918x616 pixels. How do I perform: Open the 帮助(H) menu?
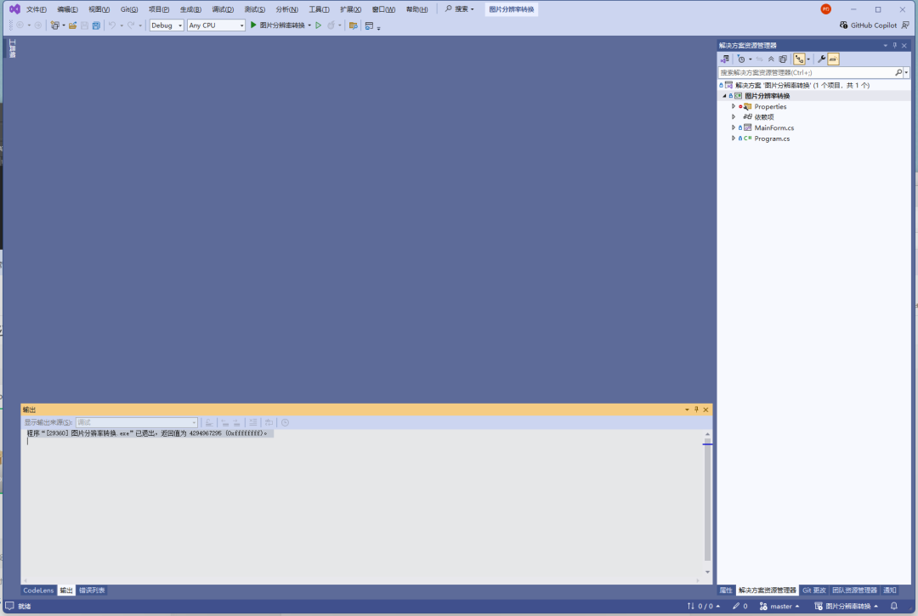pyautogui.click(x=416, y=9)
